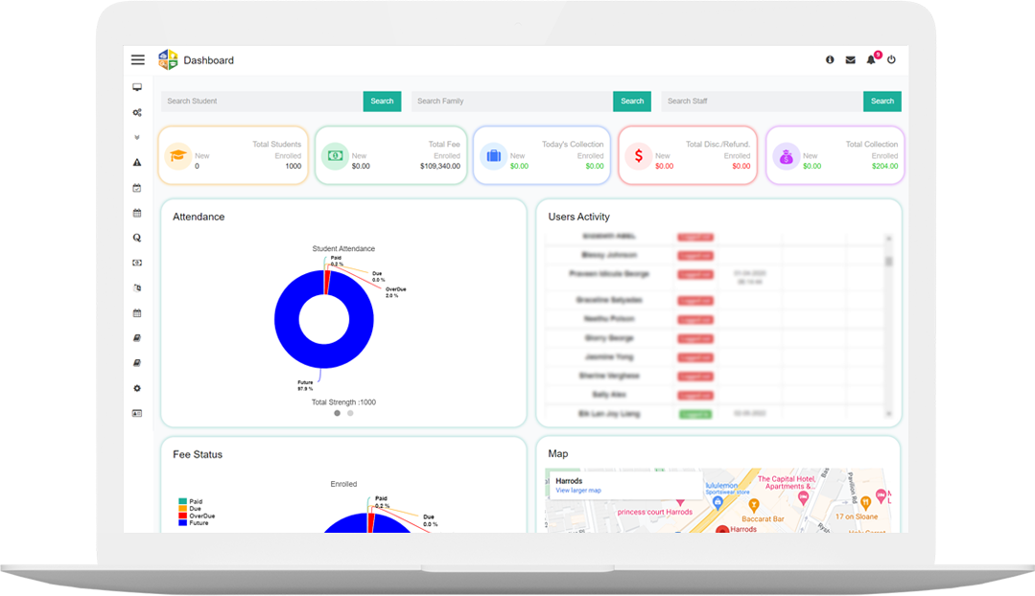Screen dimensions: 1035x596
Task: Click the info icon in the header
Action: point(830,60)
